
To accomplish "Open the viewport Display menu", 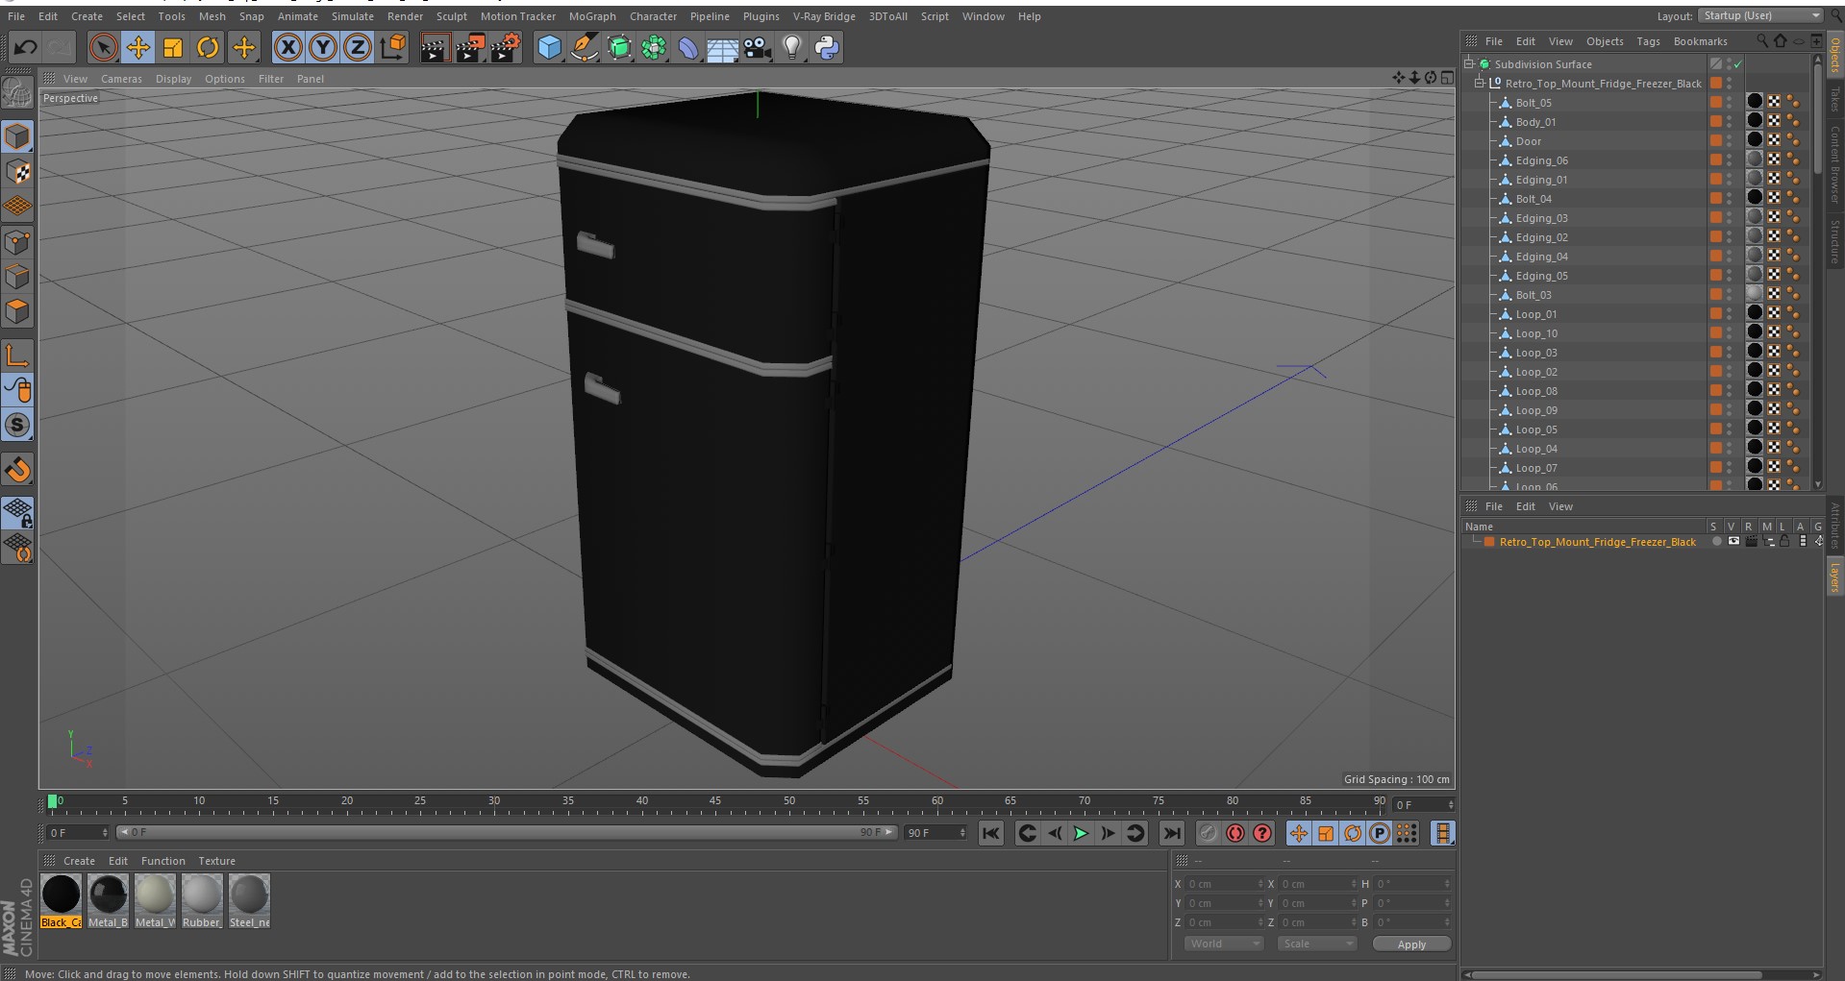I will [x=173, y=79].
